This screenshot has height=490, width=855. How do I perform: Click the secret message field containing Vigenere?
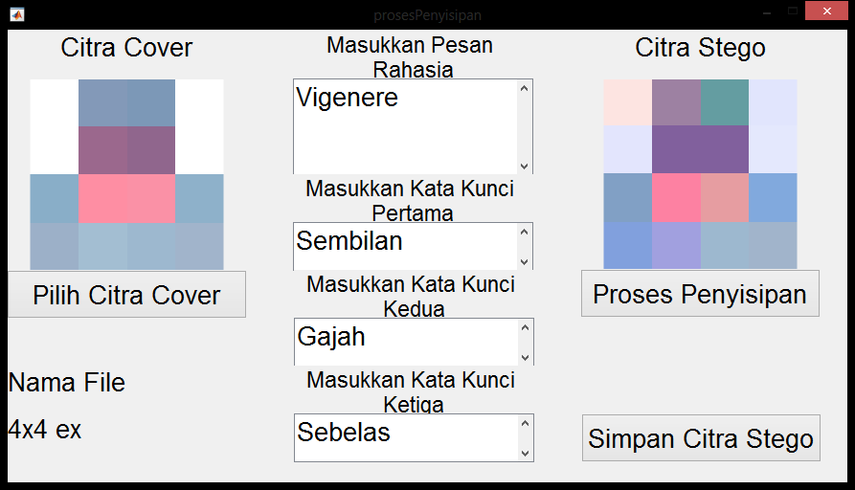(405, 126)
